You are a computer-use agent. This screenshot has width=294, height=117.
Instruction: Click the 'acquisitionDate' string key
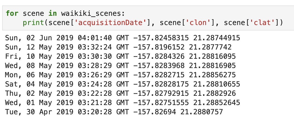tap(110, 23)
